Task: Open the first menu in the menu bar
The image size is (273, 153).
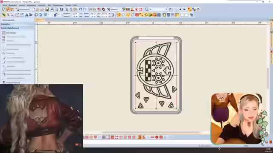Action: (5, 5)
